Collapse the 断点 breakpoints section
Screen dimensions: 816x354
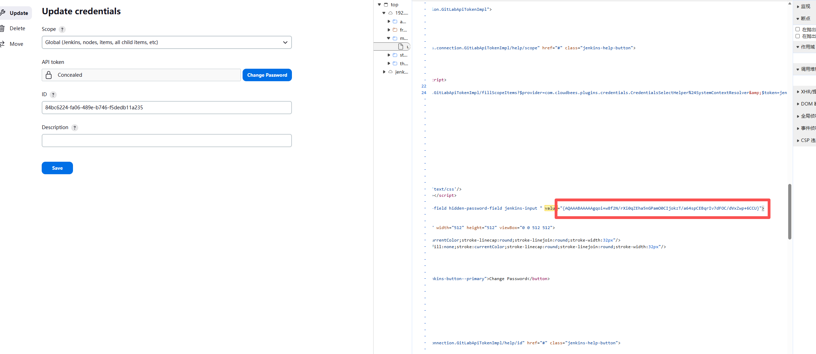(798, 19)
